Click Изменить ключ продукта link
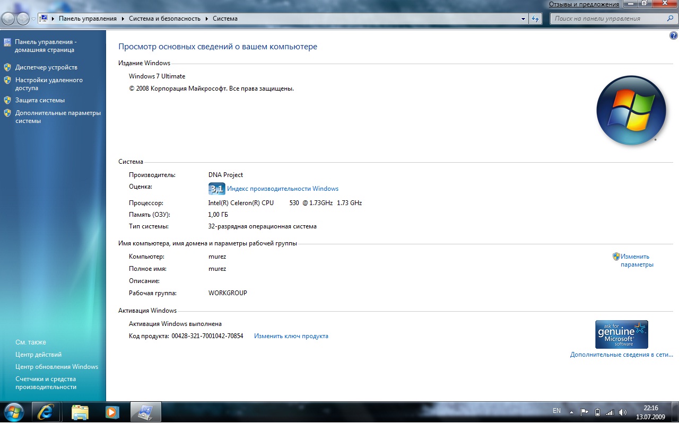The image size is (679, 424). click(291, 336)
